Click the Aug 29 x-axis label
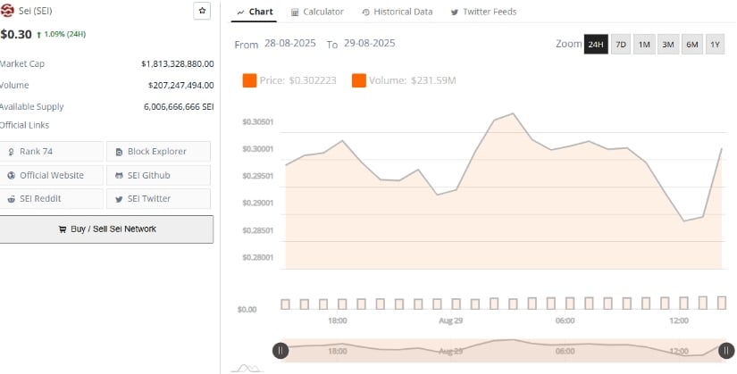 [451, 321]
